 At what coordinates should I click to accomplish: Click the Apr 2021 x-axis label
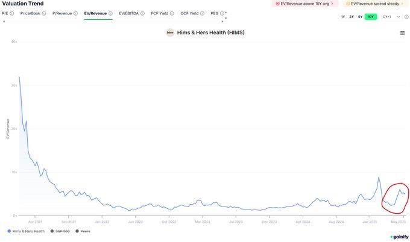point(35,222)
